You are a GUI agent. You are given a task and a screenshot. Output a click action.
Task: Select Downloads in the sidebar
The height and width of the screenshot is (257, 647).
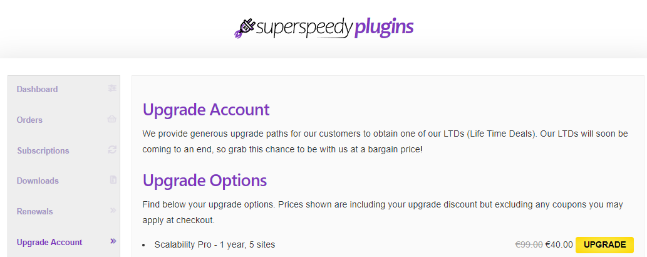38,181
